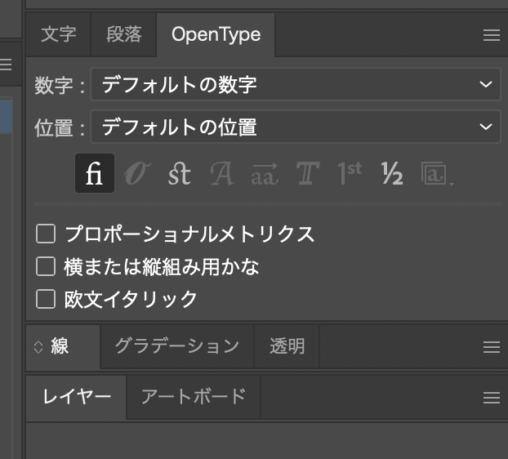This screenshot has height=459, width=508.
Task: Enable fractions ½ icon
Action: tap(392, 173)
